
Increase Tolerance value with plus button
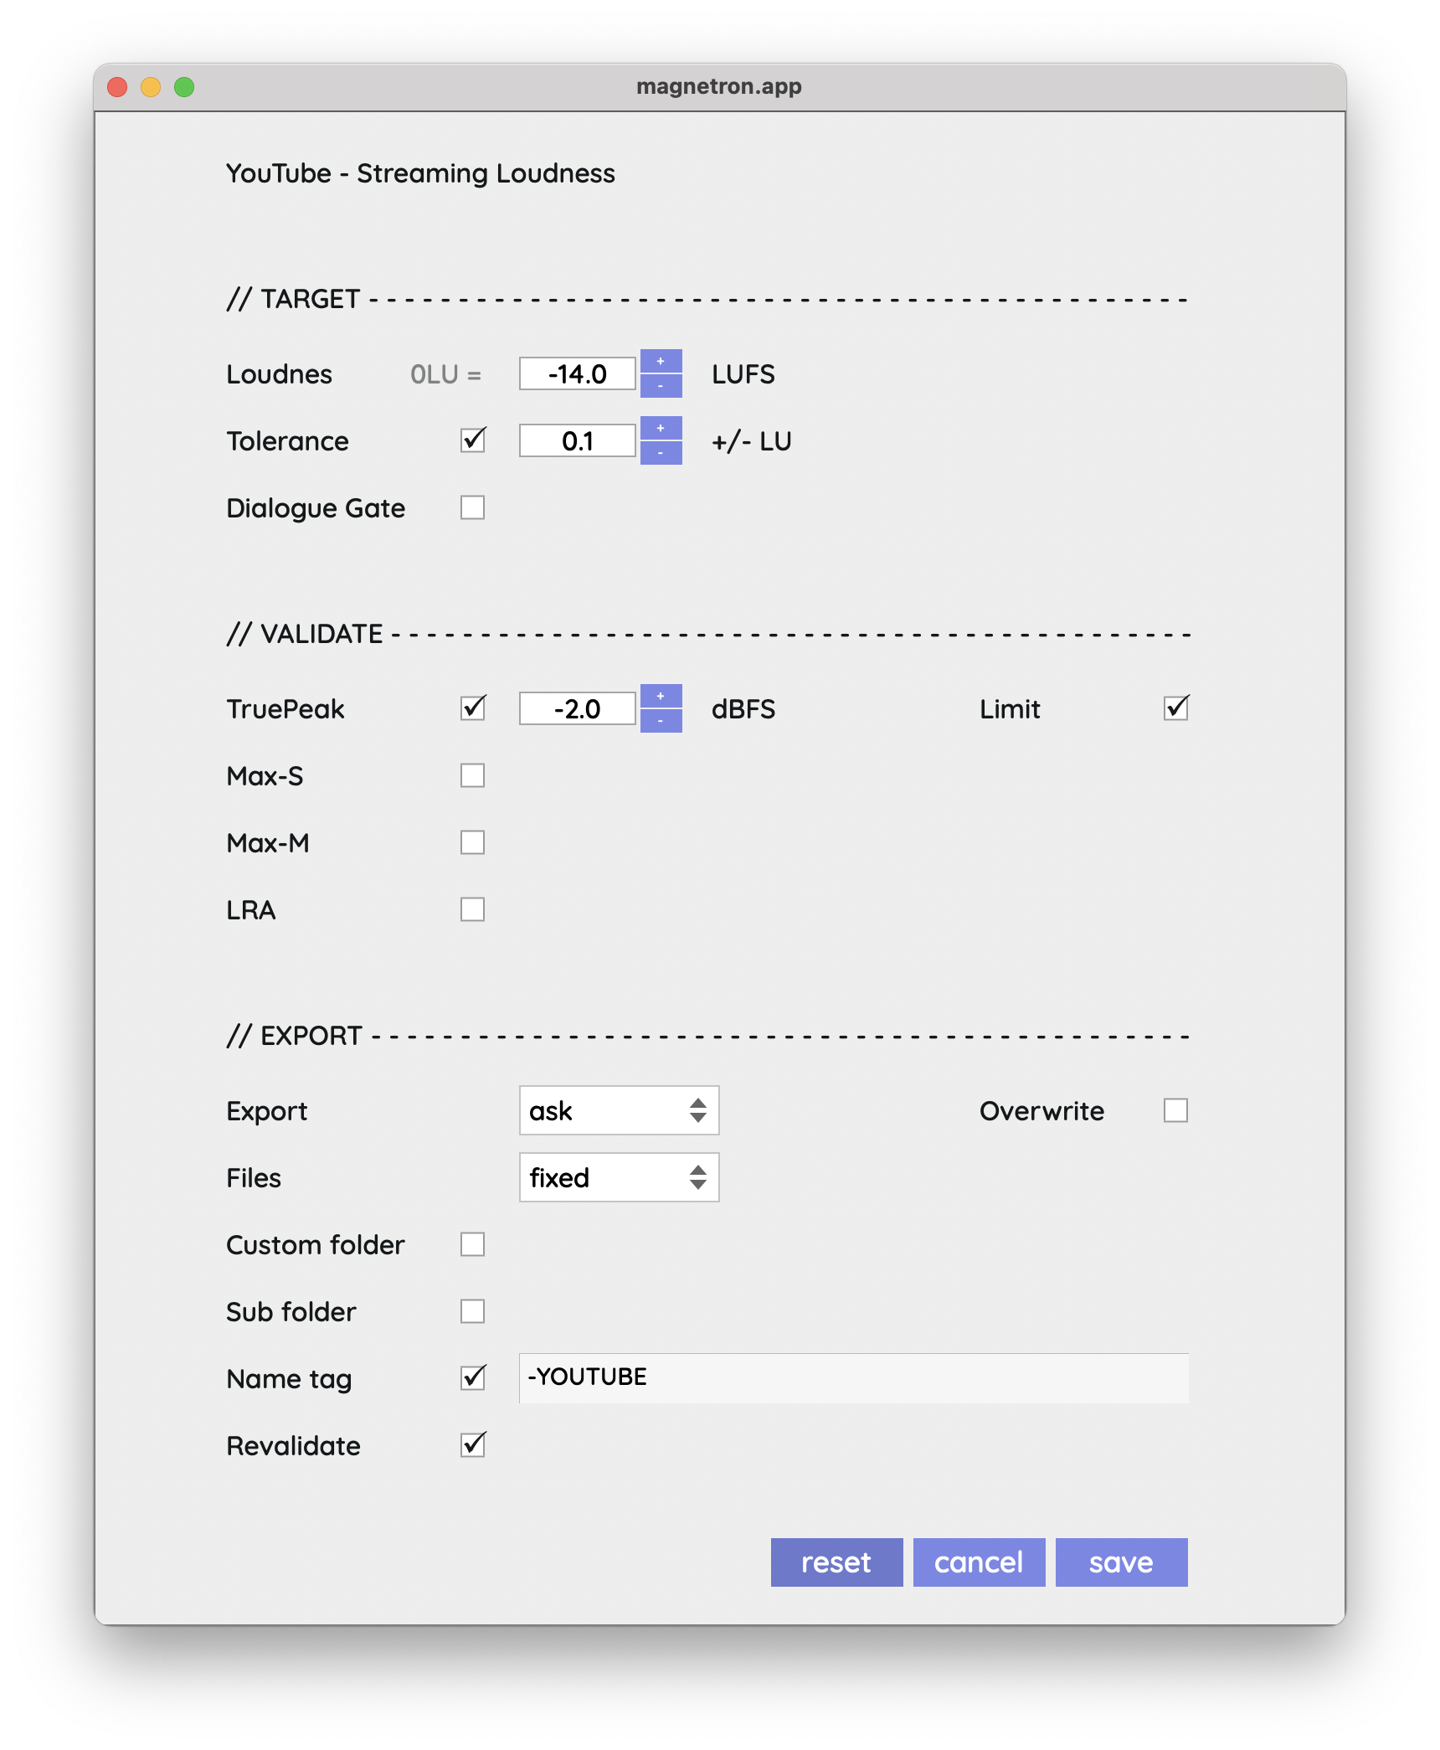click(661, 429)
